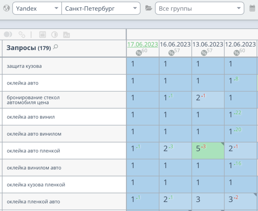Open the Yandex search engine dropdown
The height and width of the screenshot is (211, 258).
[37, 8]
